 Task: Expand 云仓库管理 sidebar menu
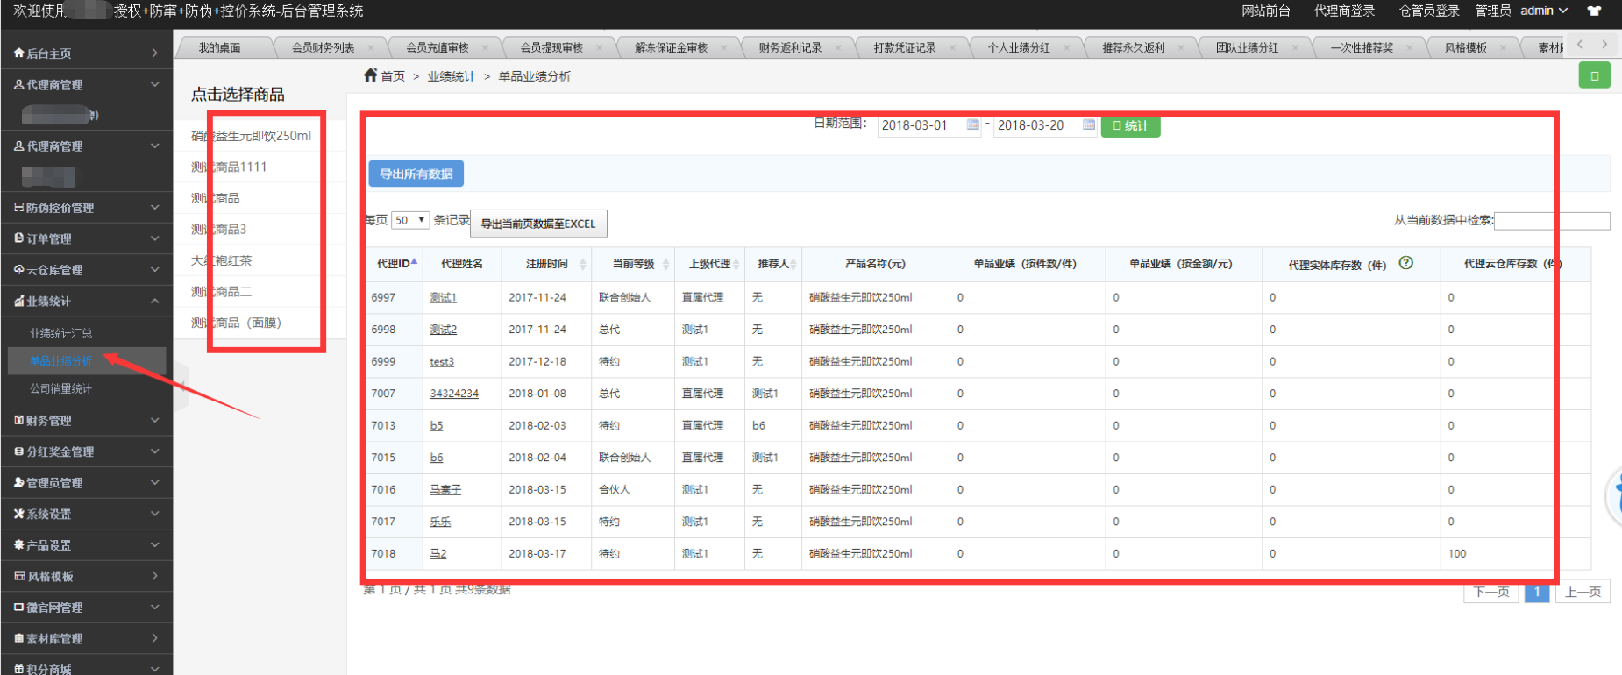tap(86, 270)
